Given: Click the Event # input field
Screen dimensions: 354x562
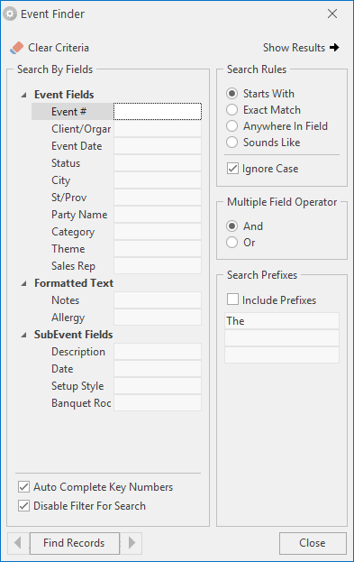Looking at the screenshot, I should tap(158, 112).
